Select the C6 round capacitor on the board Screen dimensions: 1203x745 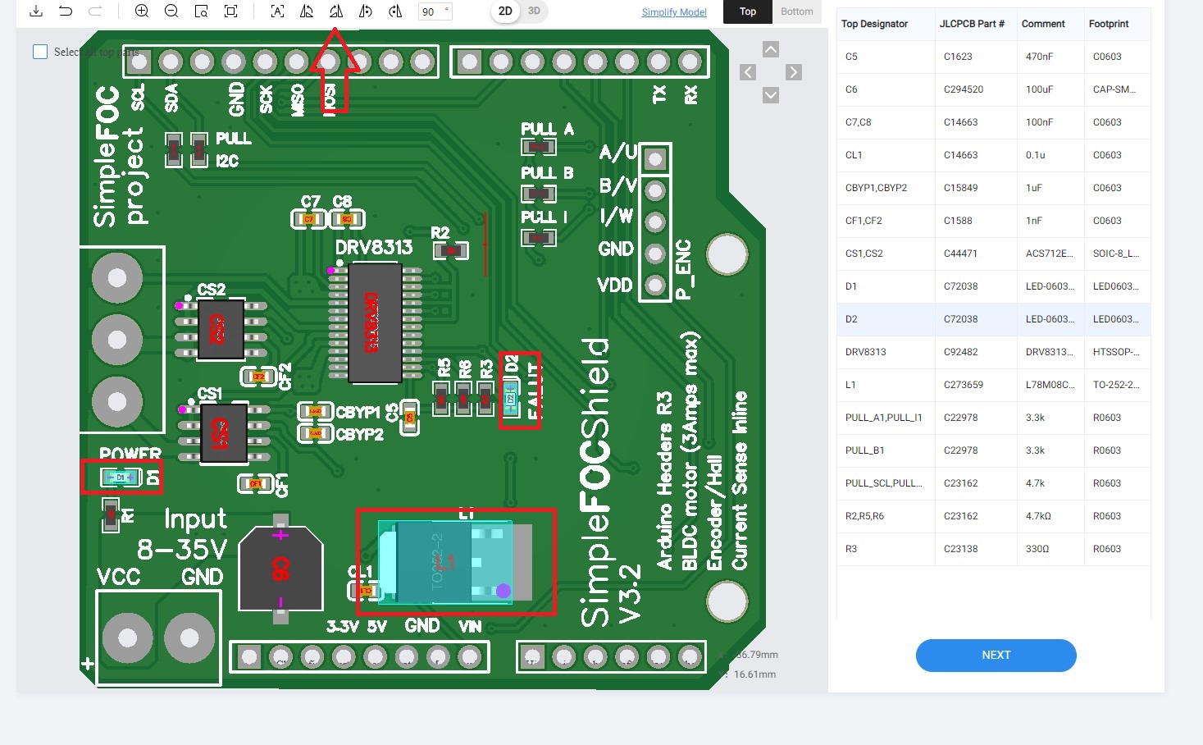point(280,569)
